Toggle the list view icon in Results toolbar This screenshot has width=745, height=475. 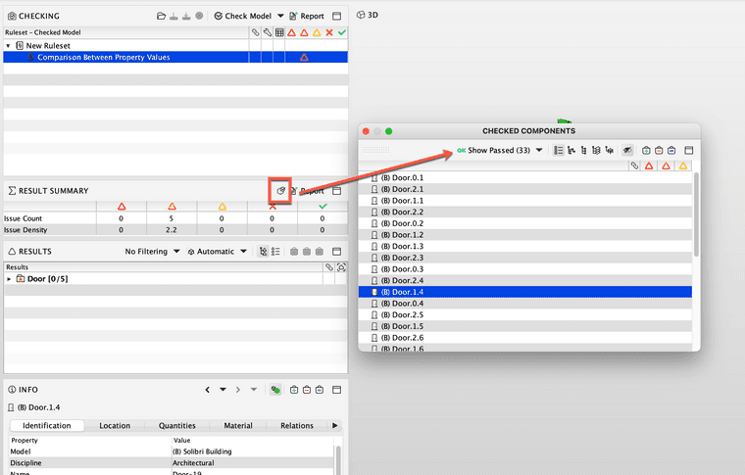tap(275, 252)
